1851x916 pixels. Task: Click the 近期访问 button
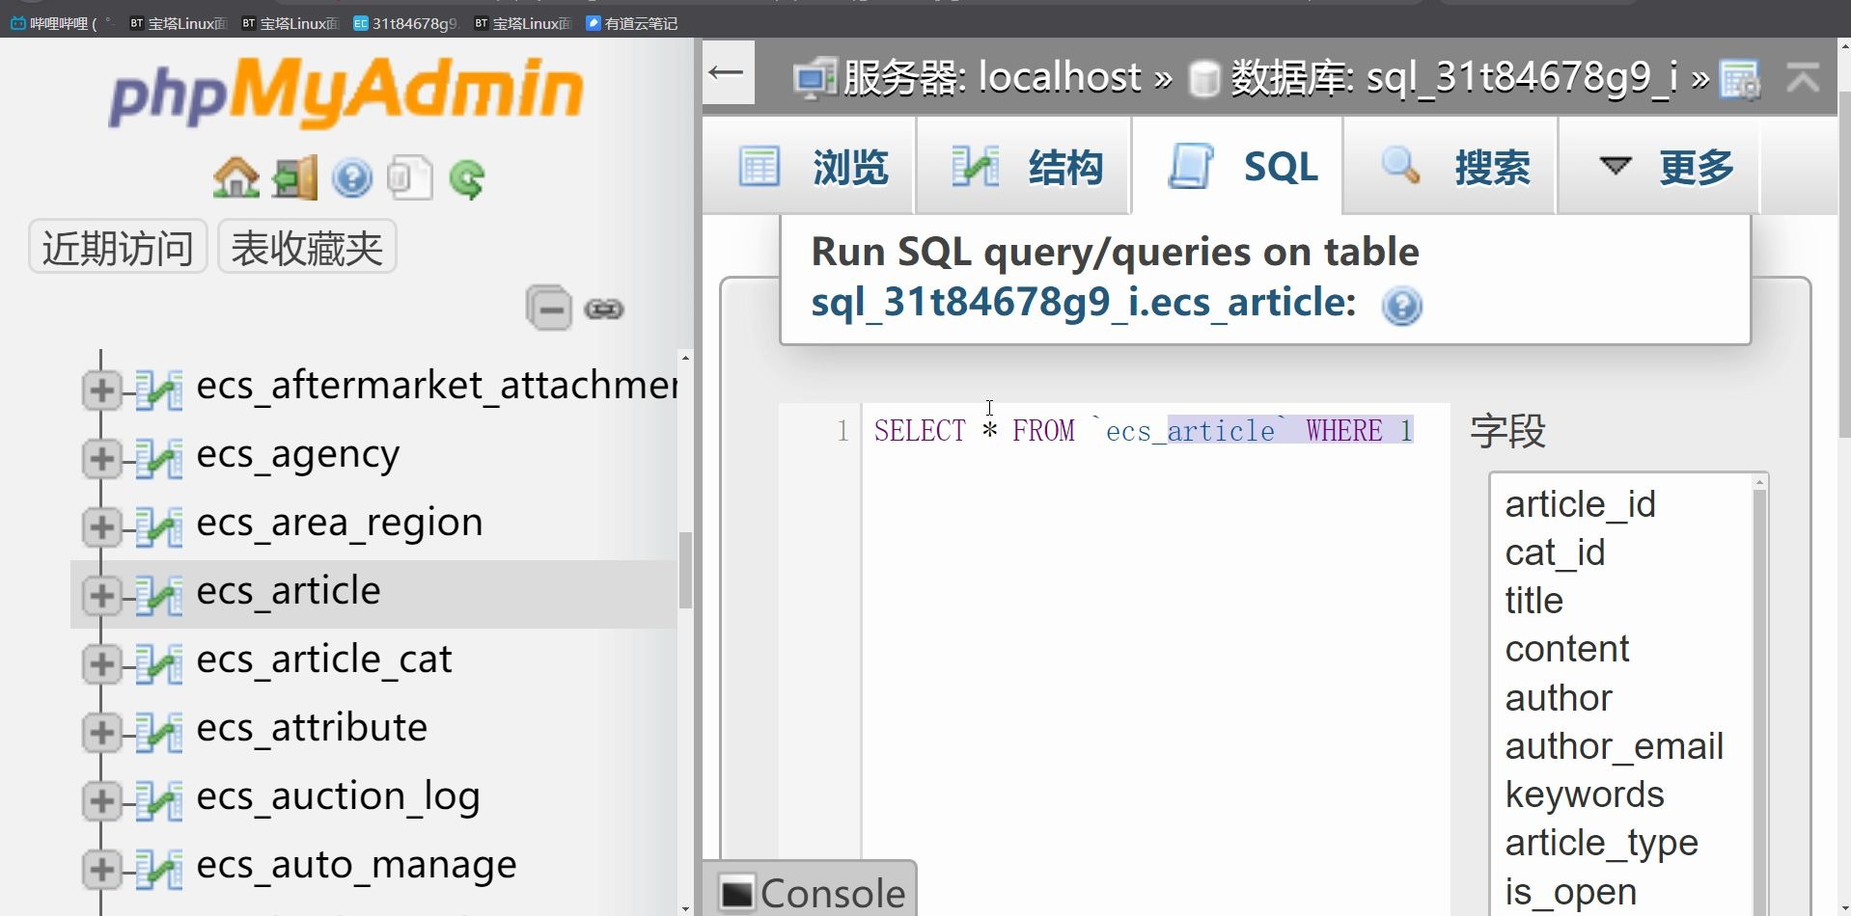point(117,246)
